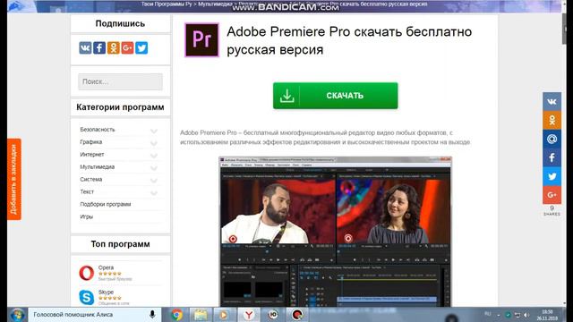Screen dimensions: 573x322
Task: Open the Twitter page in the Подпишись box
Action: (x=141, y=47)
